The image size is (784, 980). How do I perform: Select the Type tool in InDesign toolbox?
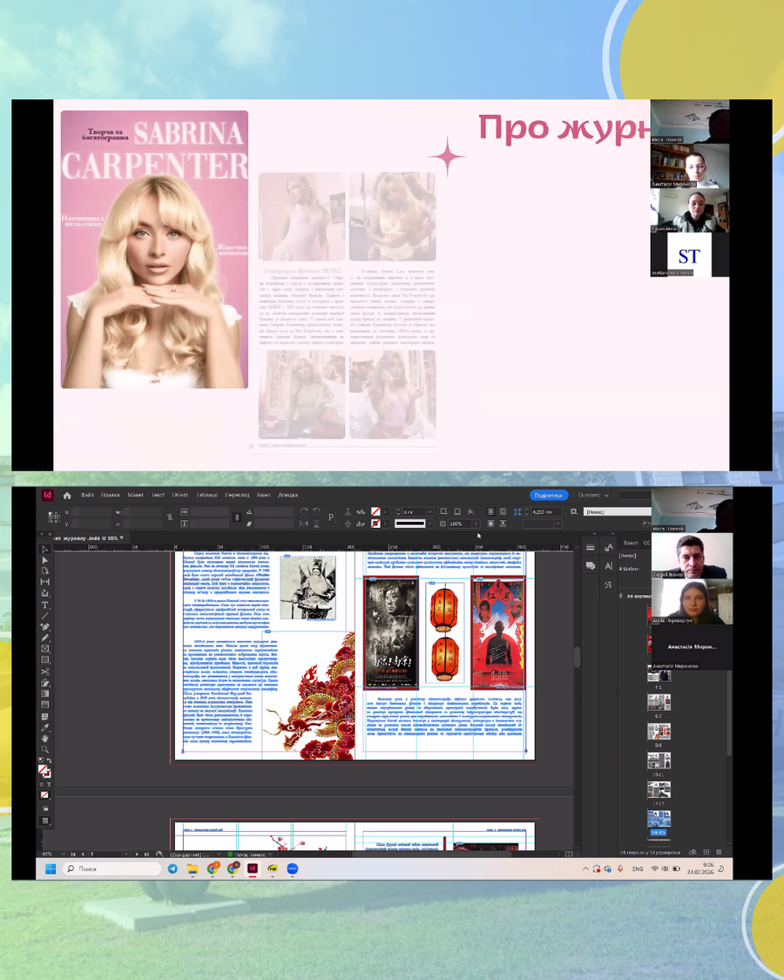(45, 605)
